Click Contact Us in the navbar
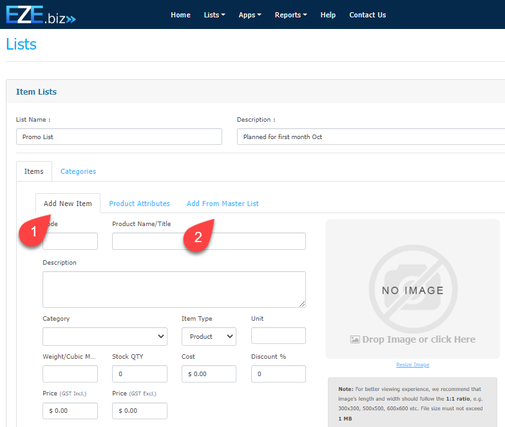 click(367, 15)
